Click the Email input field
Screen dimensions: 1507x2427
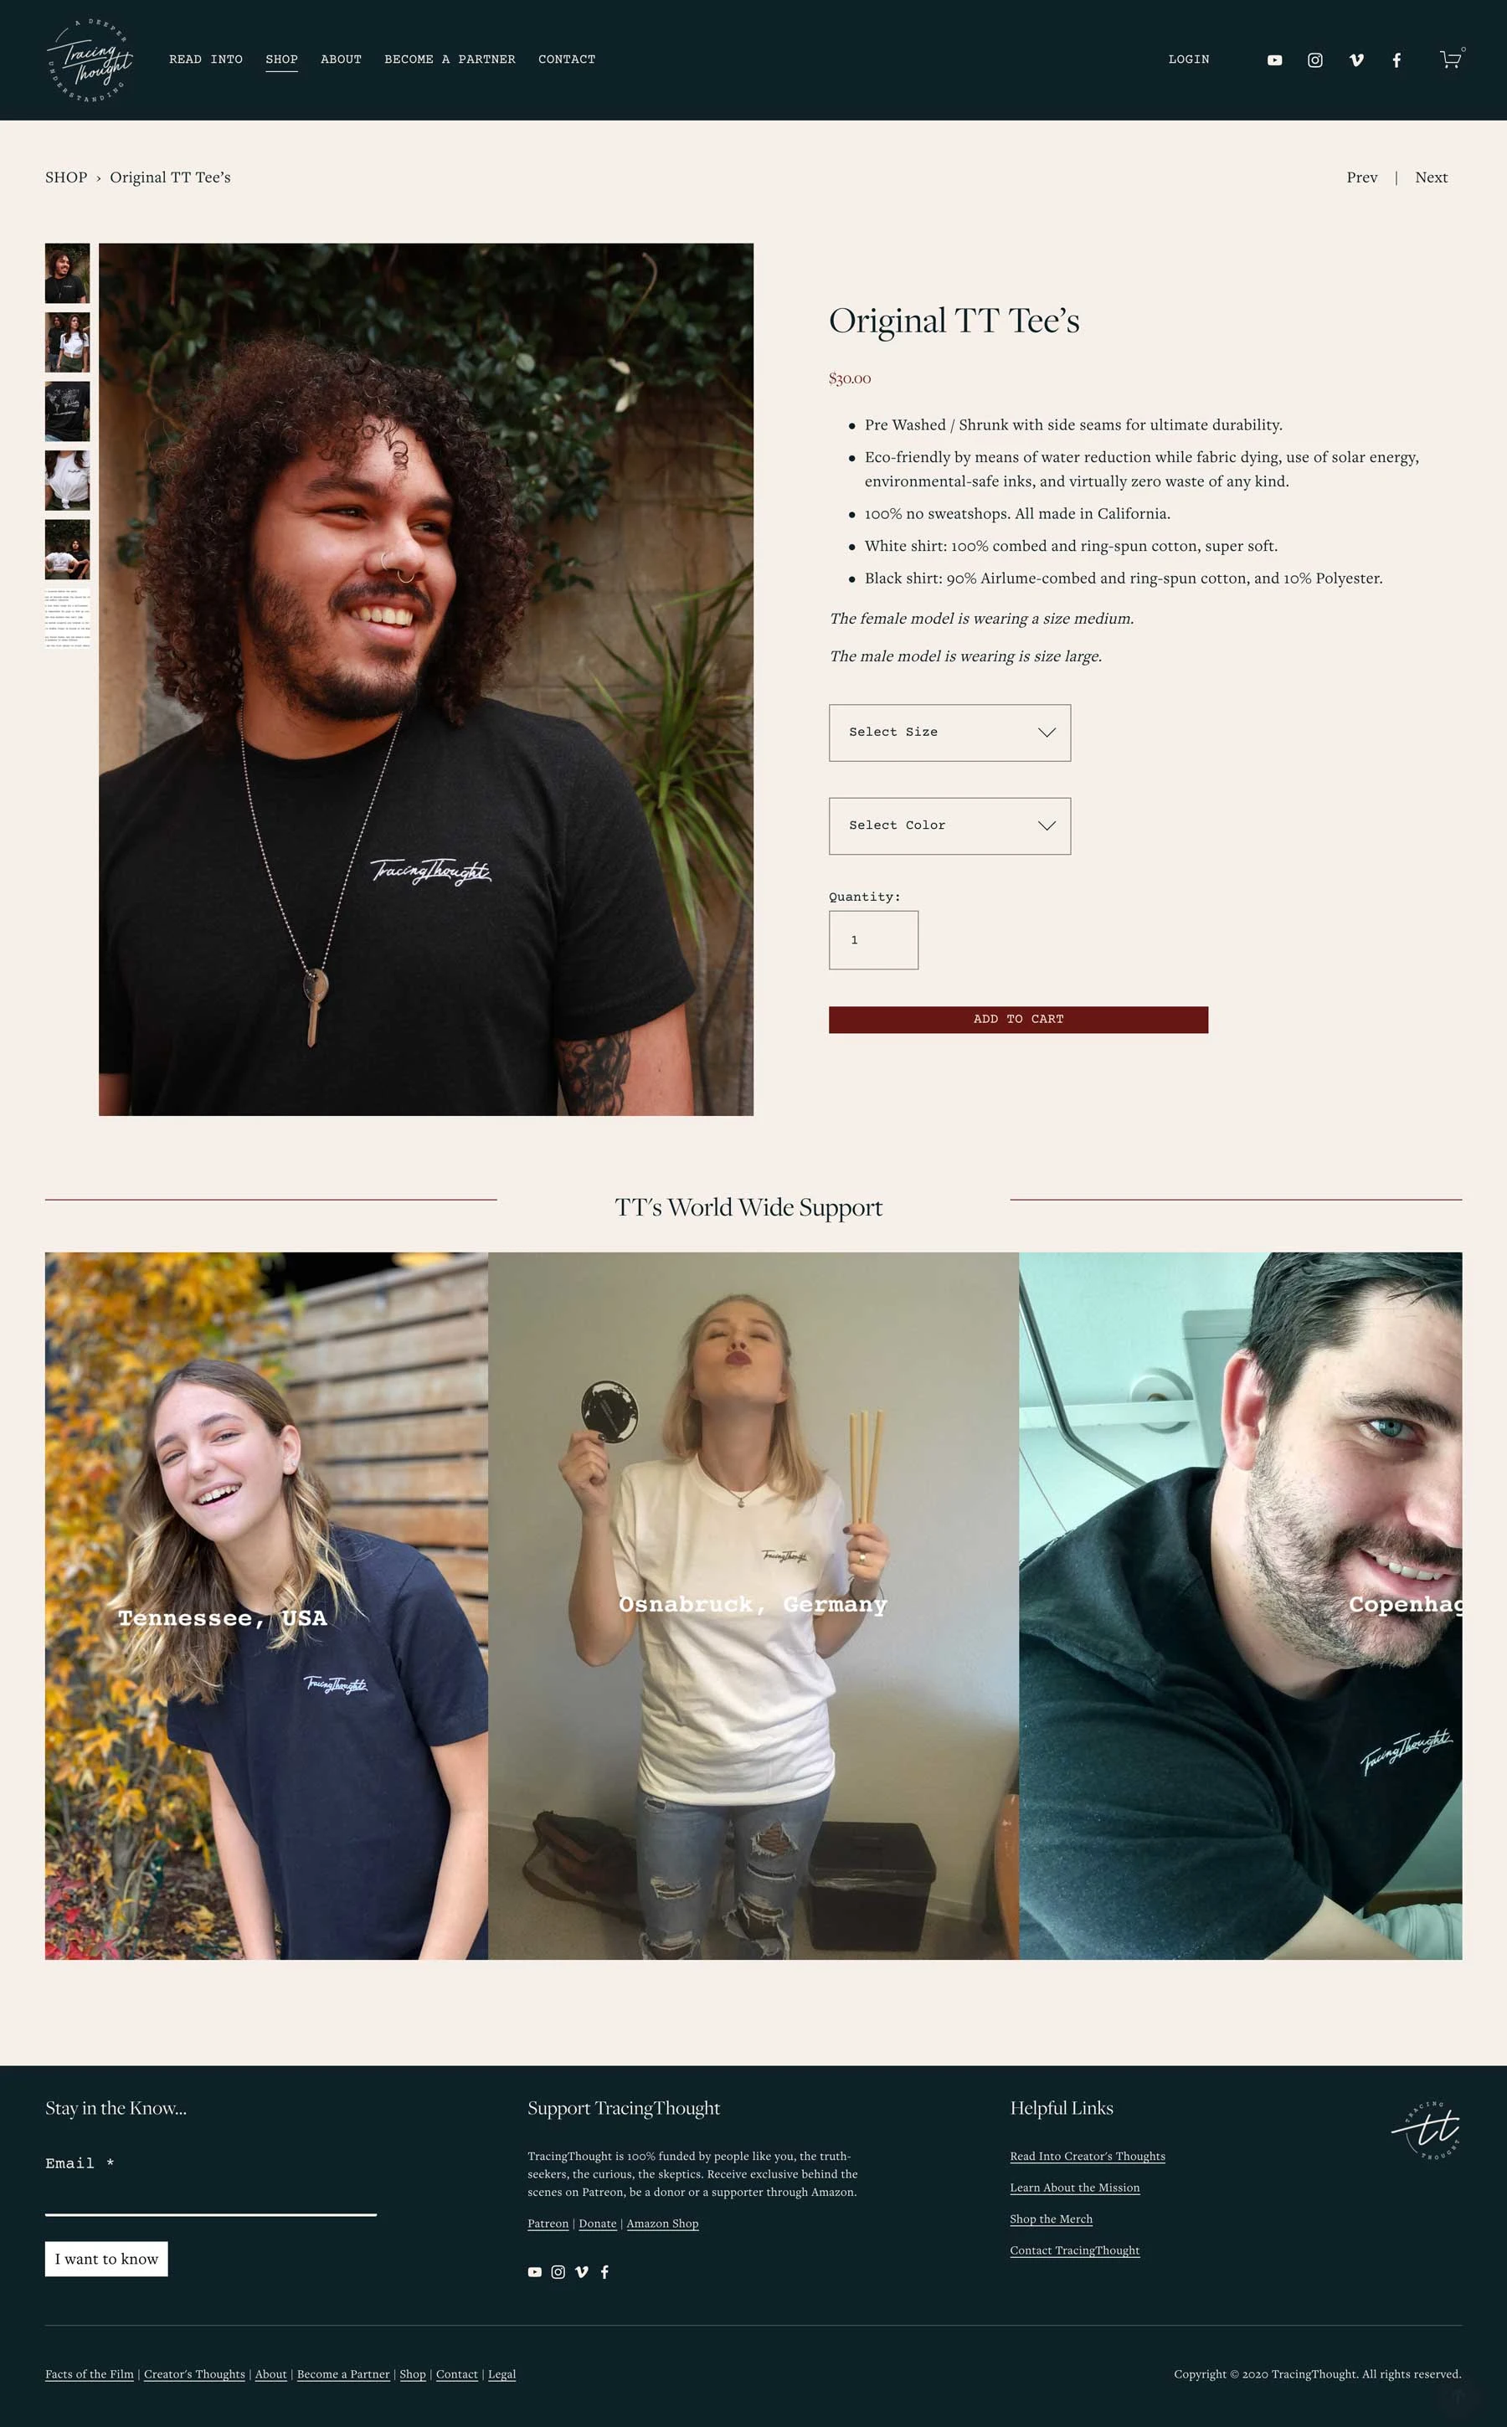tap(210, 2197)
